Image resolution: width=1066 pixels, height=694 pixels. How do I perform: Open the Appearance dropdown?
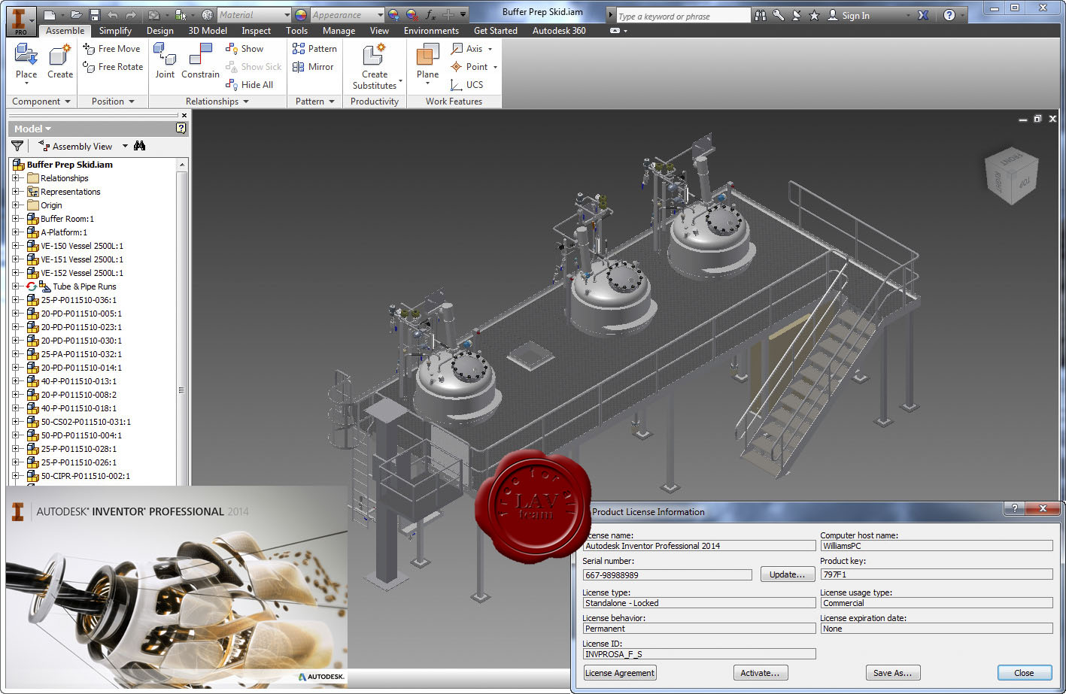[x=380, y=15]
